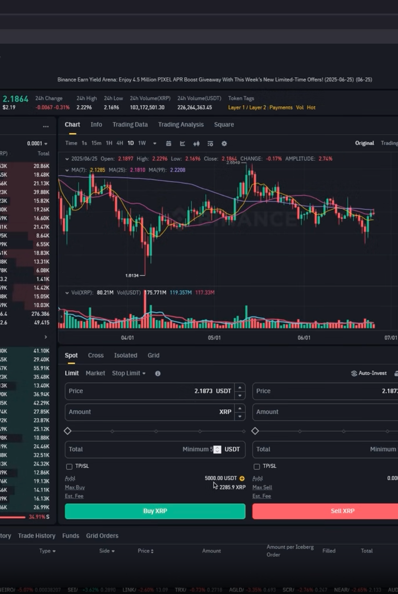398x594 pixels.
Task: Open Type column filter dropdown
Action: (48, 551)
